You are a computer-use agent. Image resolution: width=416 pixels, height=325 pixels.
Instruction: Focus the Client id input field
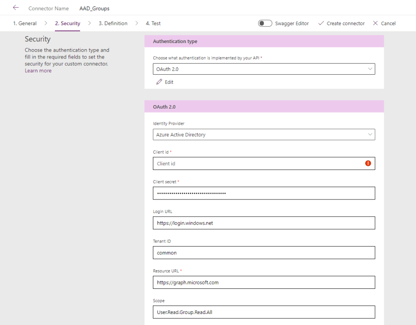[x=258, y=163]
